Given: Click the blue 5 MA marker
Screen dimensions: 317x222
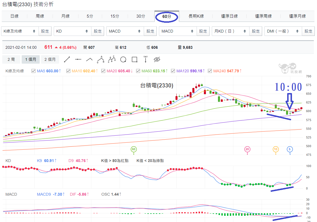Looking at the screenshot, I should pyautogui.click(x=290, y=149).
